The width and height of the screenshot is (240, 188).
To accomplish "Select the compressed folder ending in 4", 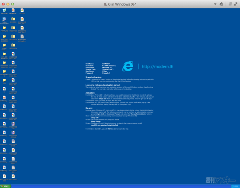I will [13, 46].
